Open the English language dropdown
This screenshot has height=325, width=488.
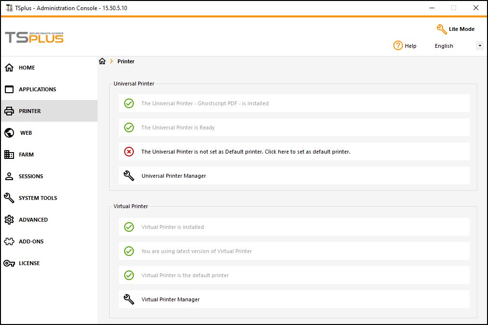coord(444,46)
